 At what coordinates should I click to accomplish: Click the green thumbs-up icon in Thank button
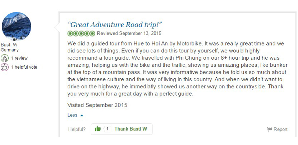[x=98, y=129]
